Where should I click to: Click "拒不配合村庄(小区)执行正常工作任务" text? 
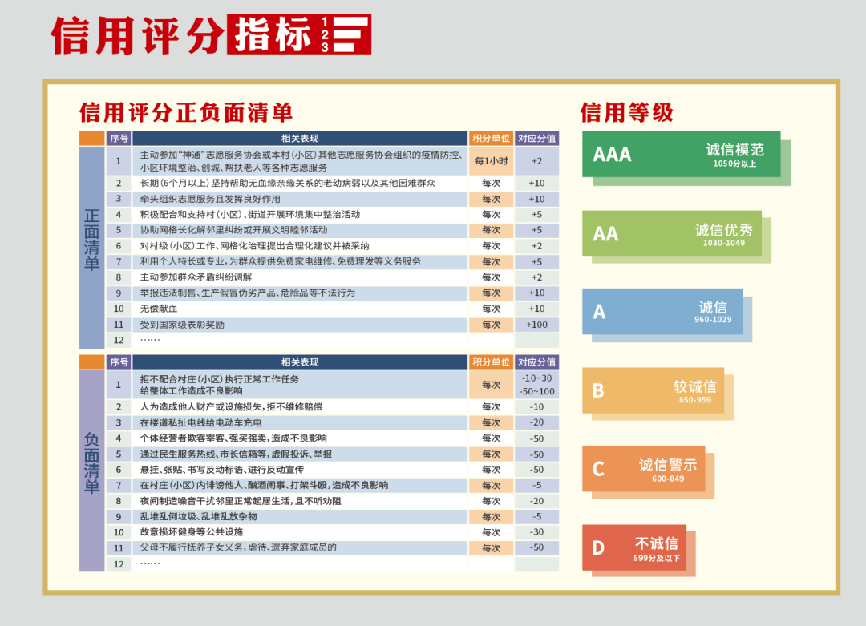[219, 379]
